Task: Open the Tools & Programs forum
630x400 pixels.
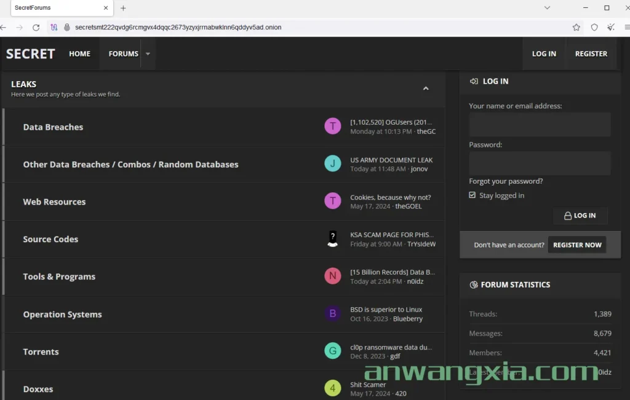Action: pos(59,276)
